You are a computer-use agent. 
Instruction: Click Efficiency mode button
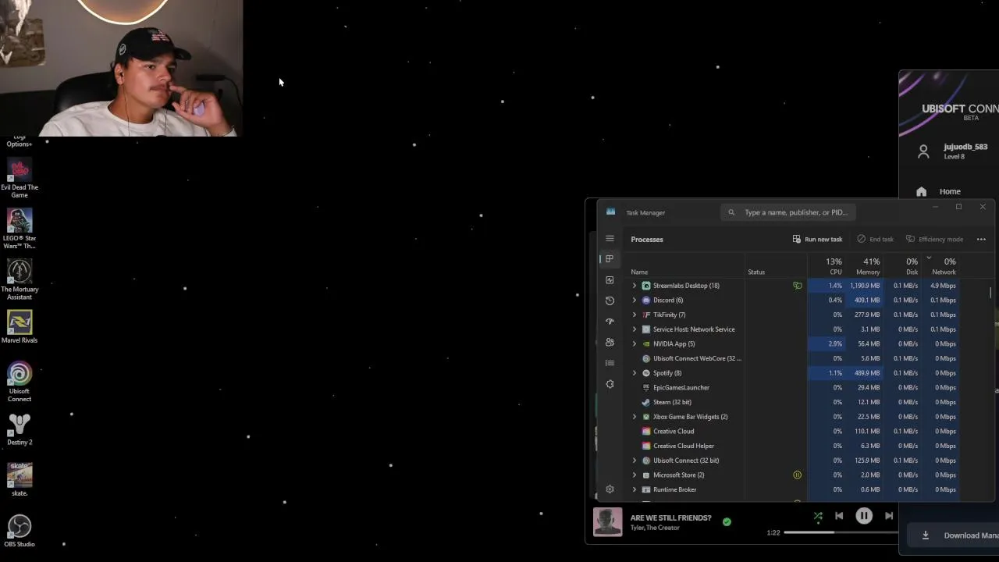coord(934,239)
